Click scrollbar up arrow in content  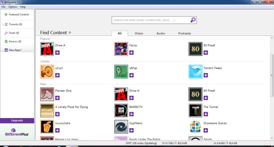(272, 38)
